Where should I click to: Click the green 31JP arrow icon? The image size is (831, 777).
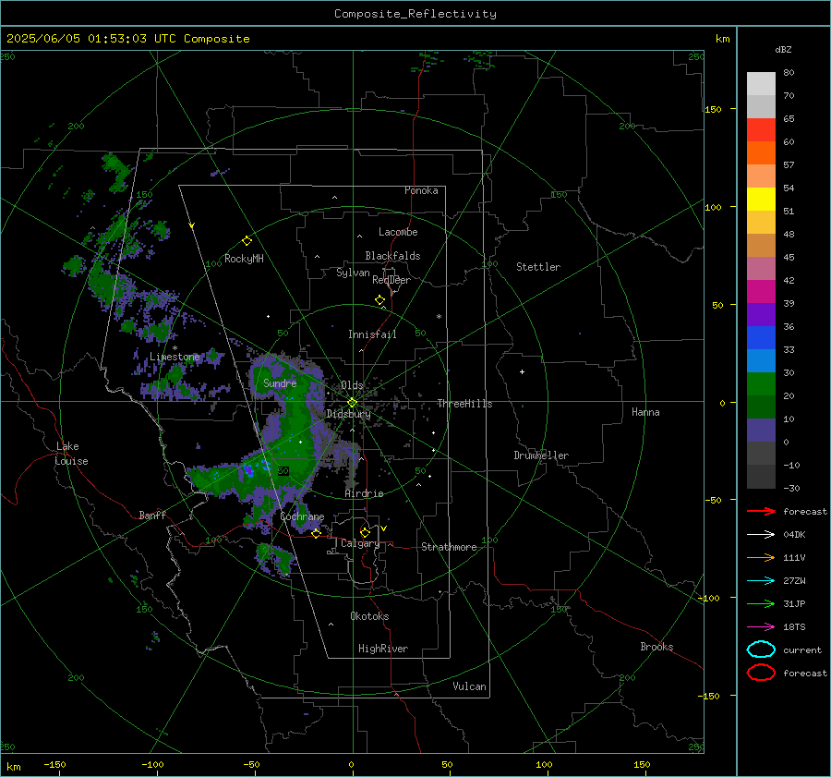761,603
